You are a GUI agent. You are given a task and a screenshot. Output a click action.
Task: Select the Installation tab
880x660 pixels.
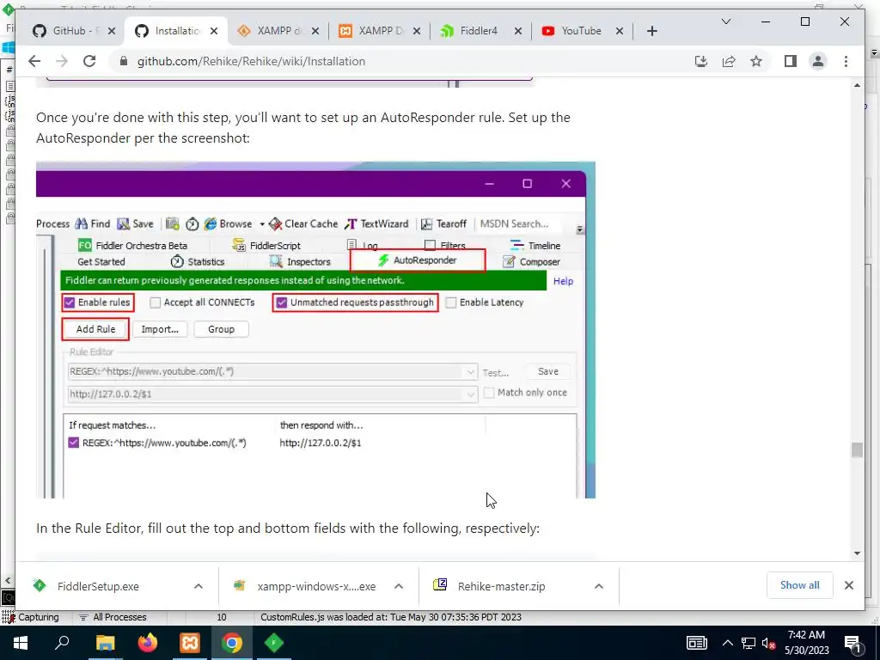[176, 31]
